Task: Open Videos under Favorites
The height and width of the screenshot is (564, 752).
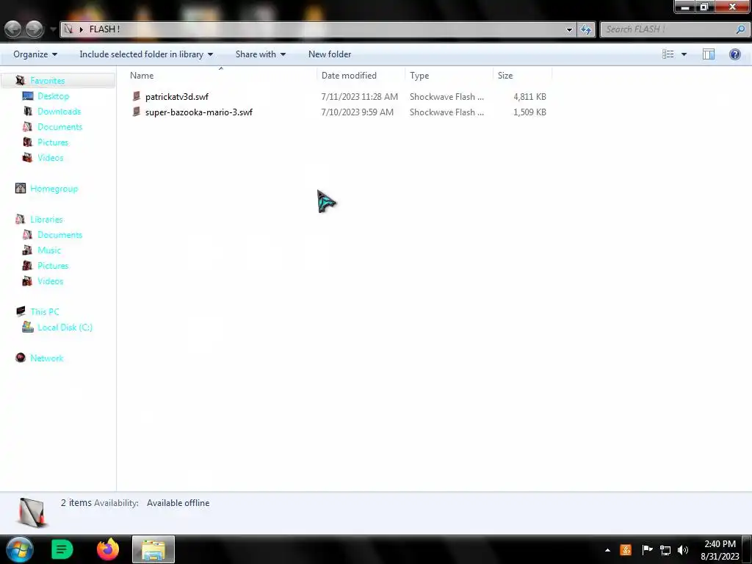Action: click(x=51, y=157)
